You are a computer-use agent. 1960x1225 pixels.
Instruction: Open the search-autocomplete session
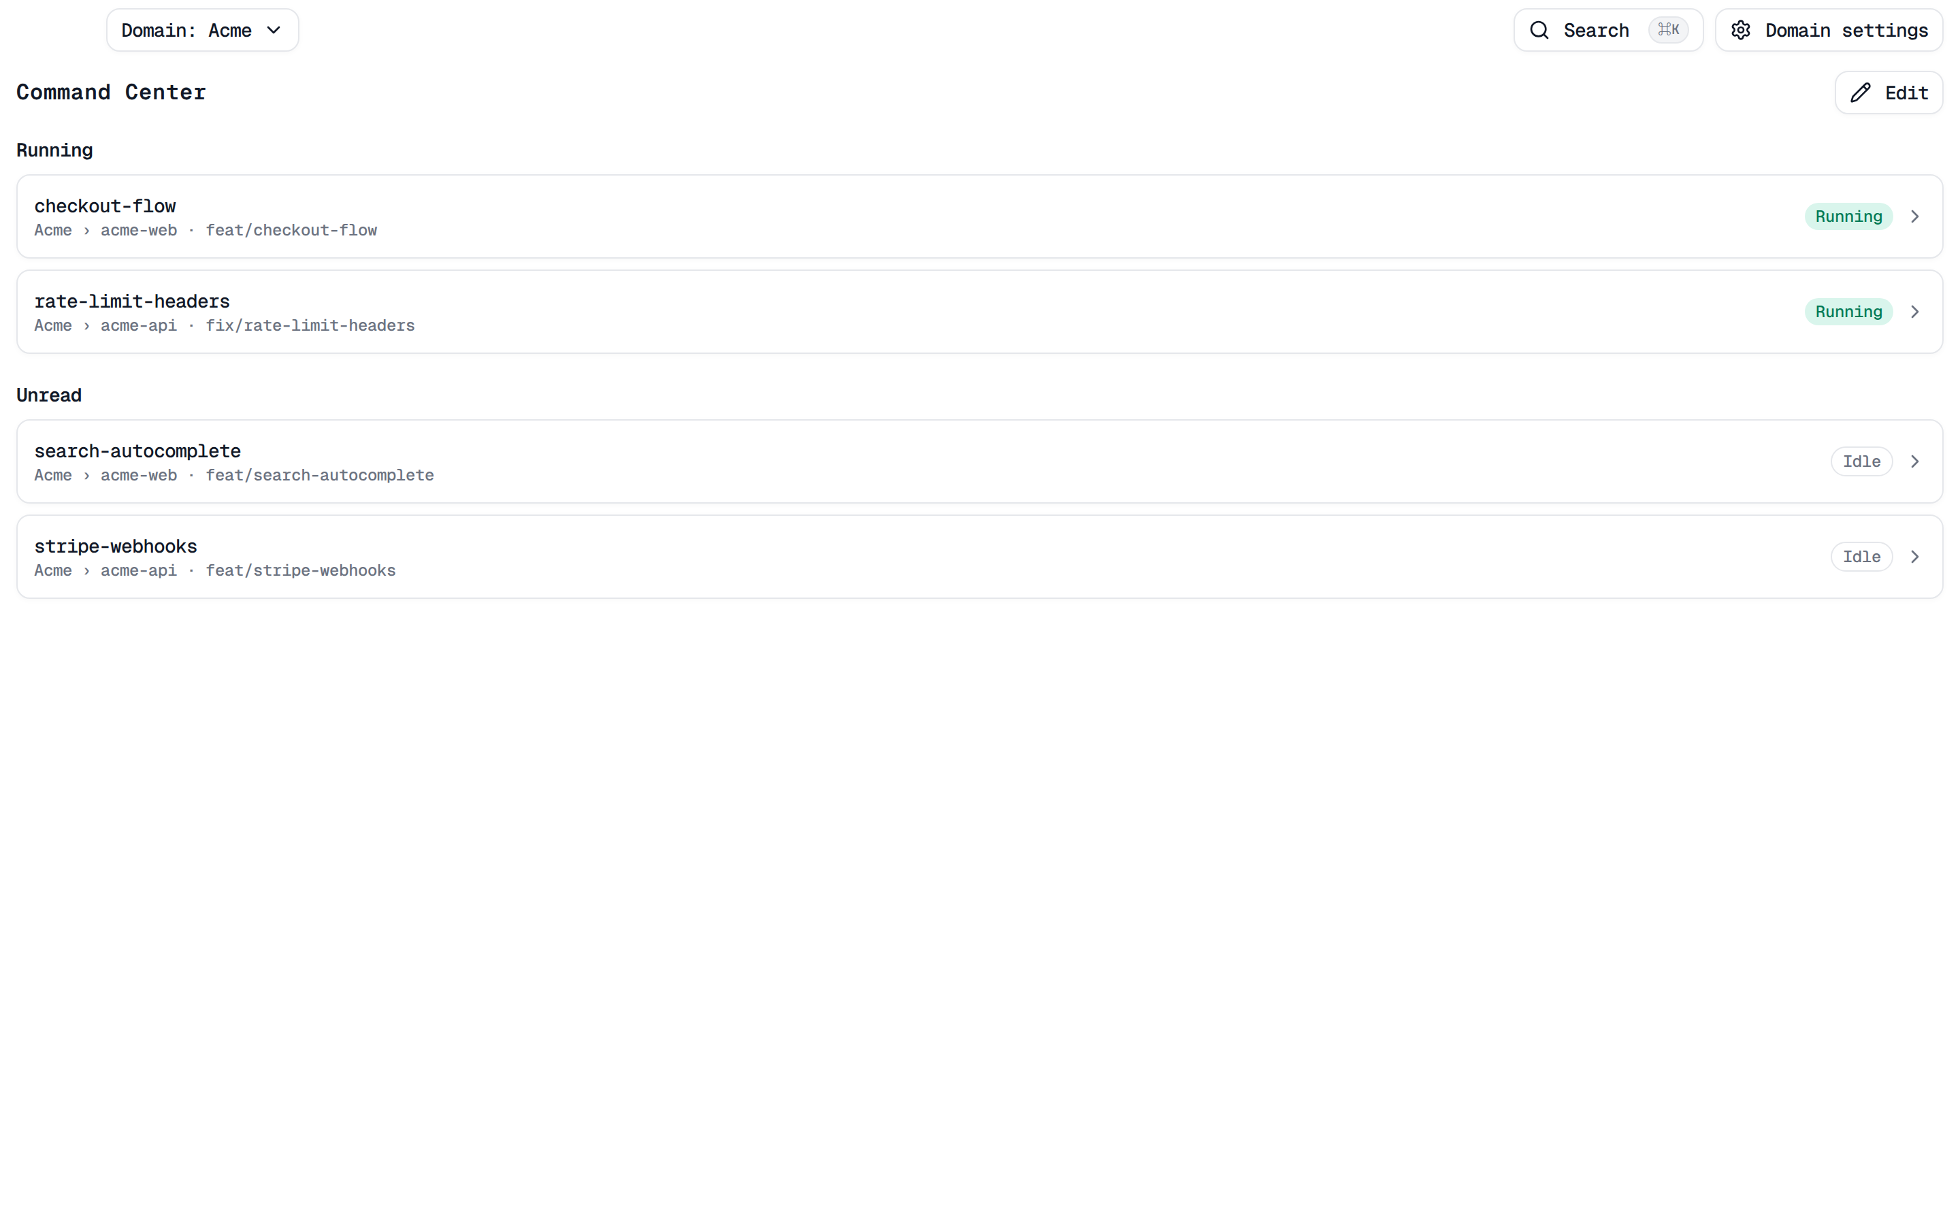pyautogui.click(x=980, y=461)
